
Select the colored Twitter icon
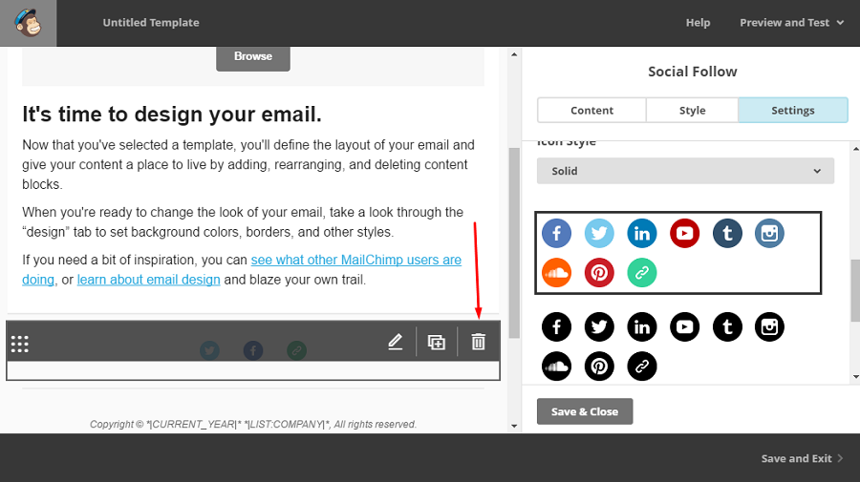click(599, 233)
